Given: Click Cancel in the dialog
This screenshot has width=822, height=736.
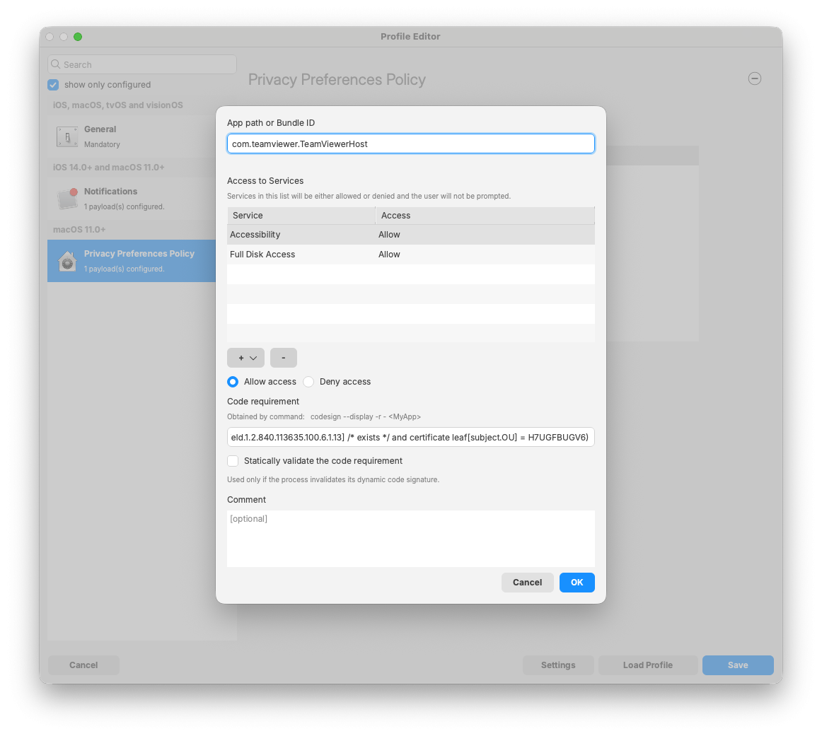Looking at the screenshot, I should point(528,583).
